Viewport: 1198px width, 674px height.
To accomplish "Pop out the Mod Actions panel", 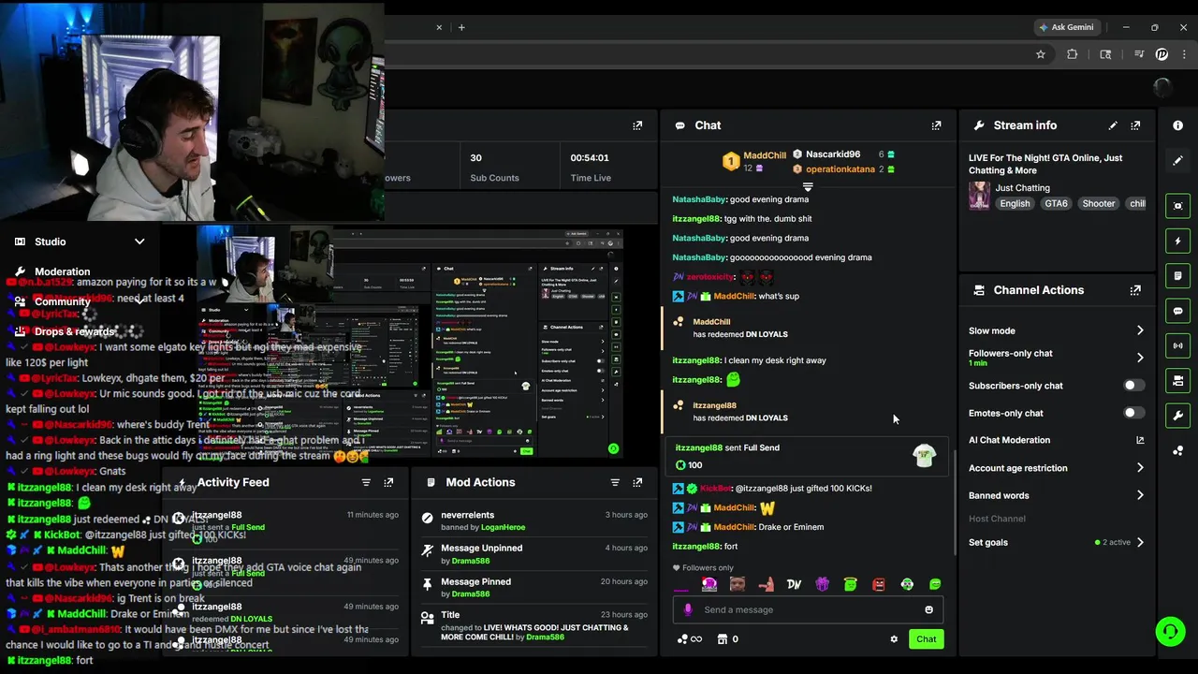I will point(637,482).
